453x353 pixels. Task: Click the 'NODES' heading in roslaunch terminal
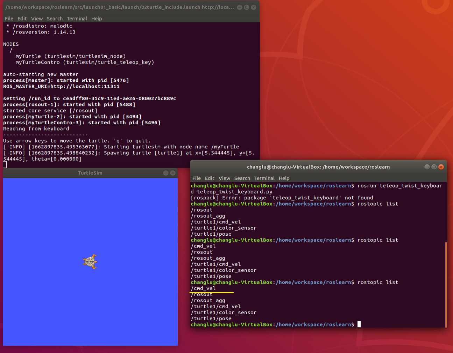pyautogui.click(x=11, y=44)
